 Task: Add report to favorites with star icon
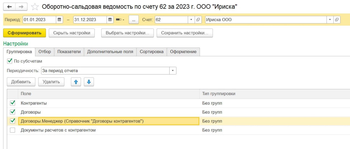(x=35, y=7)
